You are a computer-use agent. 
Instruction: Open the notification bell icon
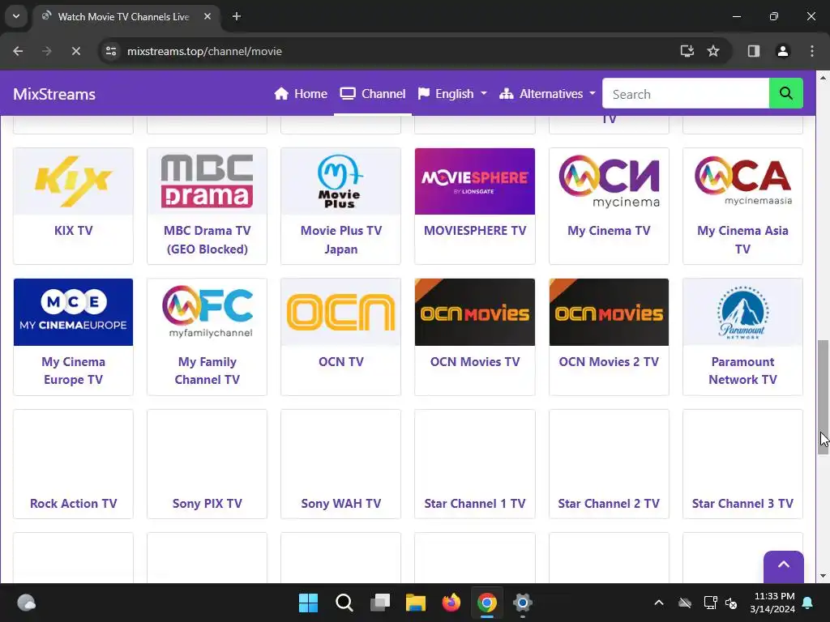[808, 603]
